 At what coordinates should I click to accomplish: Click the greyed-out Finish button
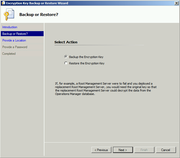(144, 150)
